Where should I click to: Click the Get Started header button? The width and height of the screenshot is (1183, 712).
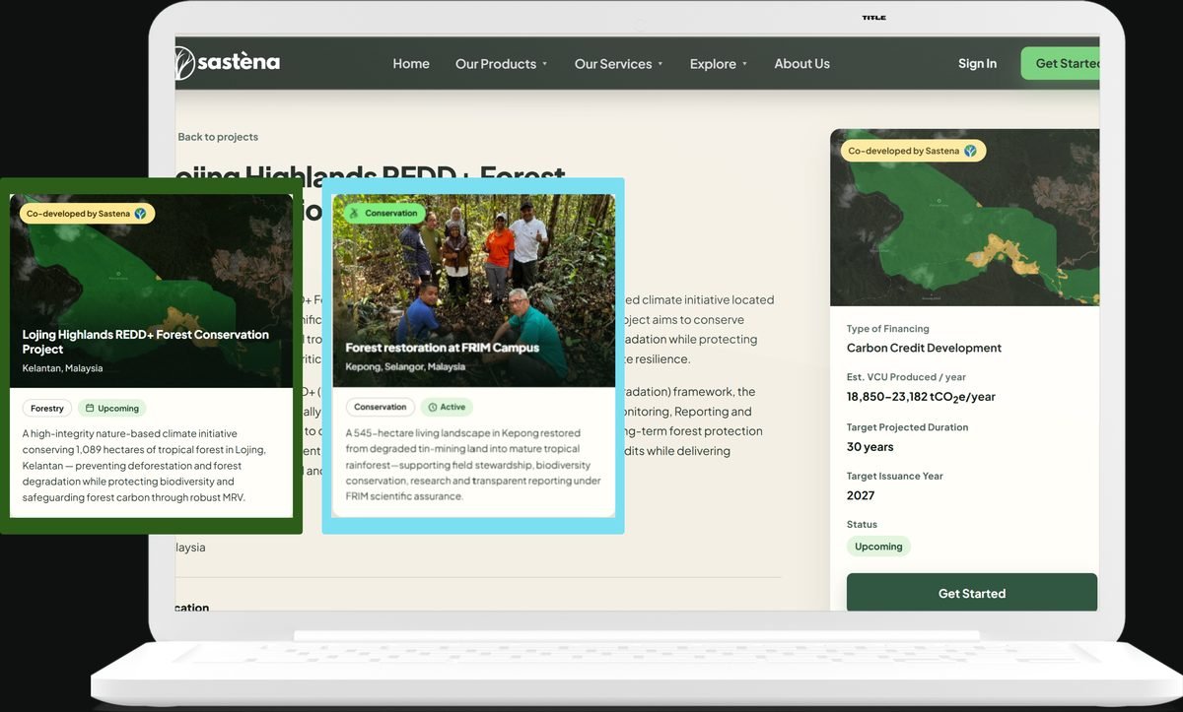[1061, 64]
